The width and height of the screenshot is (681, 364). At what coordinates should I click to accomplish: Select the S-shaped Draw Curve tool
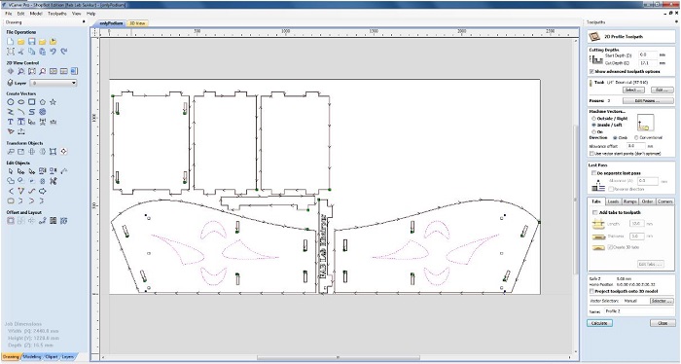pos(32,112)
